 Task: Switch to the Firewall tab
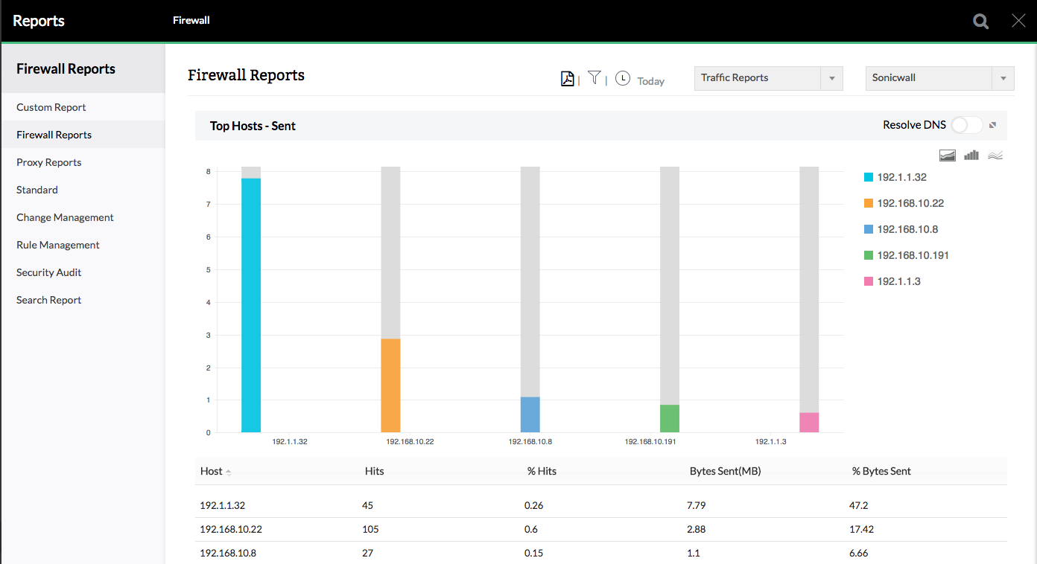coord(191,20)
